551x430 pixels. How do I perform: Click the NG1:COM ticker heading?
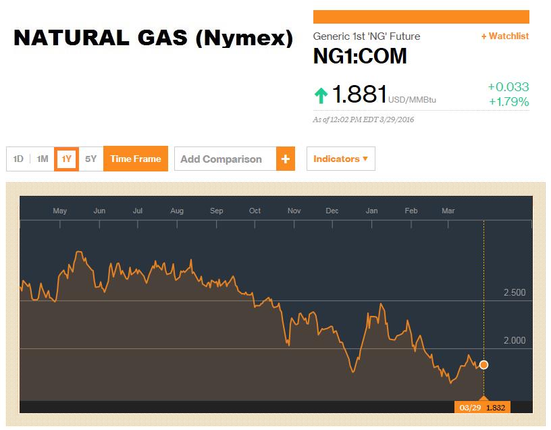360,56
